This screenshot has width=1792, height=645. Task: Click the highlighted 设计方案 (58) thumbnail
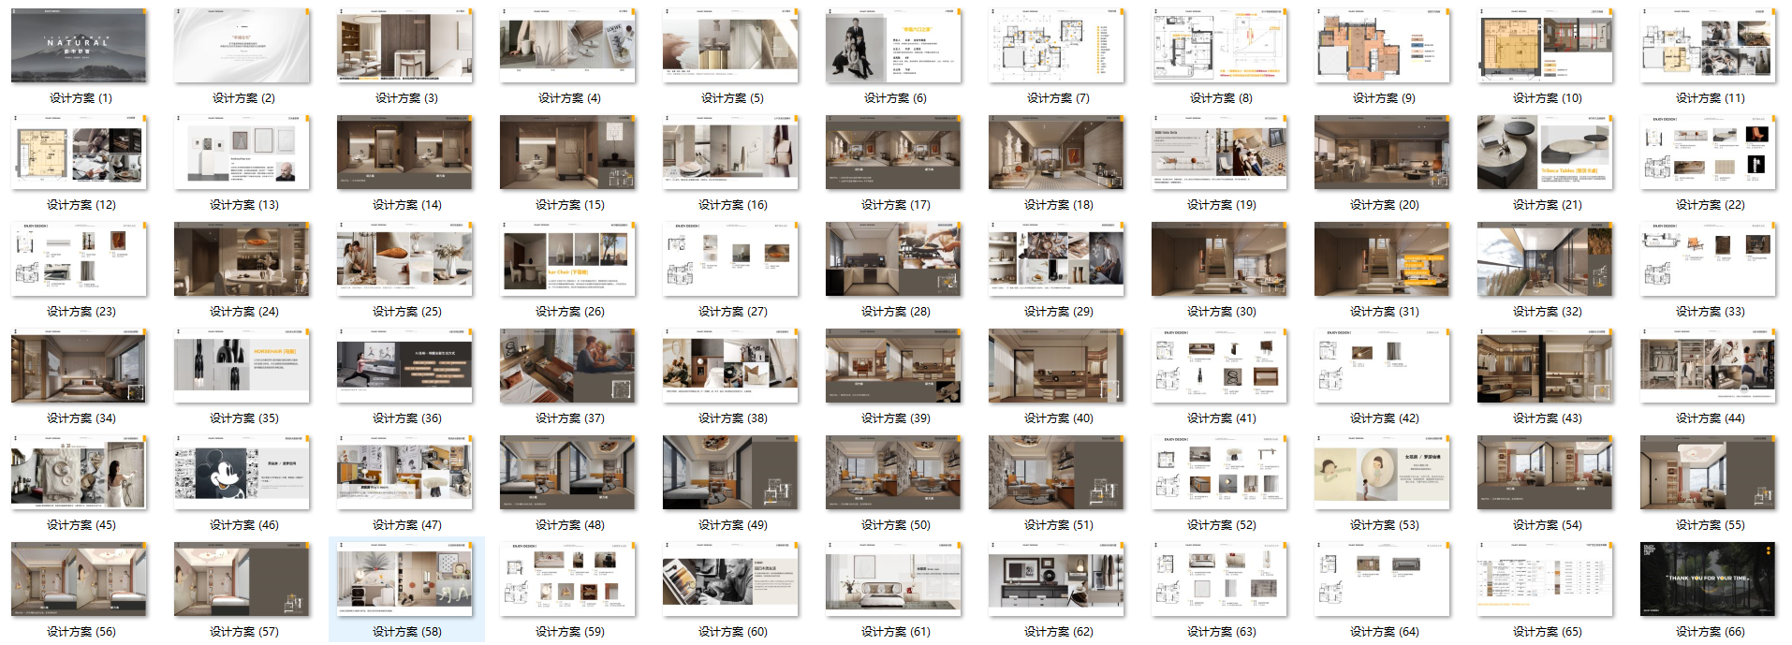coord(404,579)
